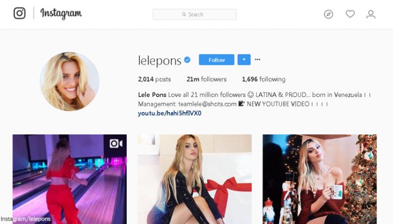The image size is (393, 224).
Task: Click into the Search field
Action: tap(194, 15)
